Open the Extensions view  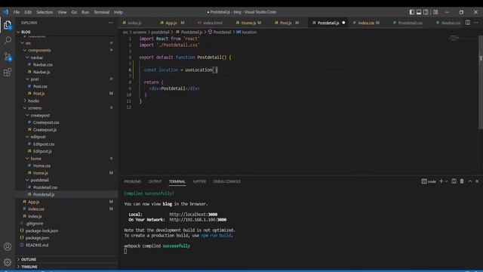8,73
